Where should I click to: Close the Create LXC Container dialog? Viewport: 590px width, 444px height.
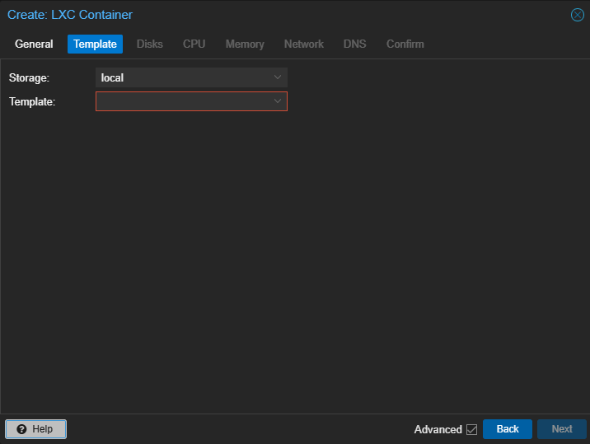577,15
